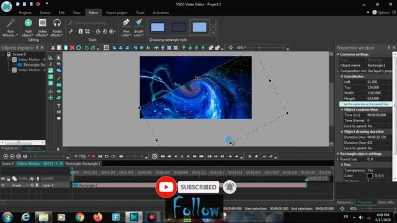Toggle lock icon in LAYERS header row
The width and height of the screenshot is (397, 223).
click(9, 179)
